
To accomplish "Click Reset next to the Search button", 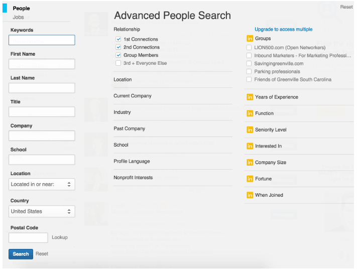I will [x=42, y=254].
